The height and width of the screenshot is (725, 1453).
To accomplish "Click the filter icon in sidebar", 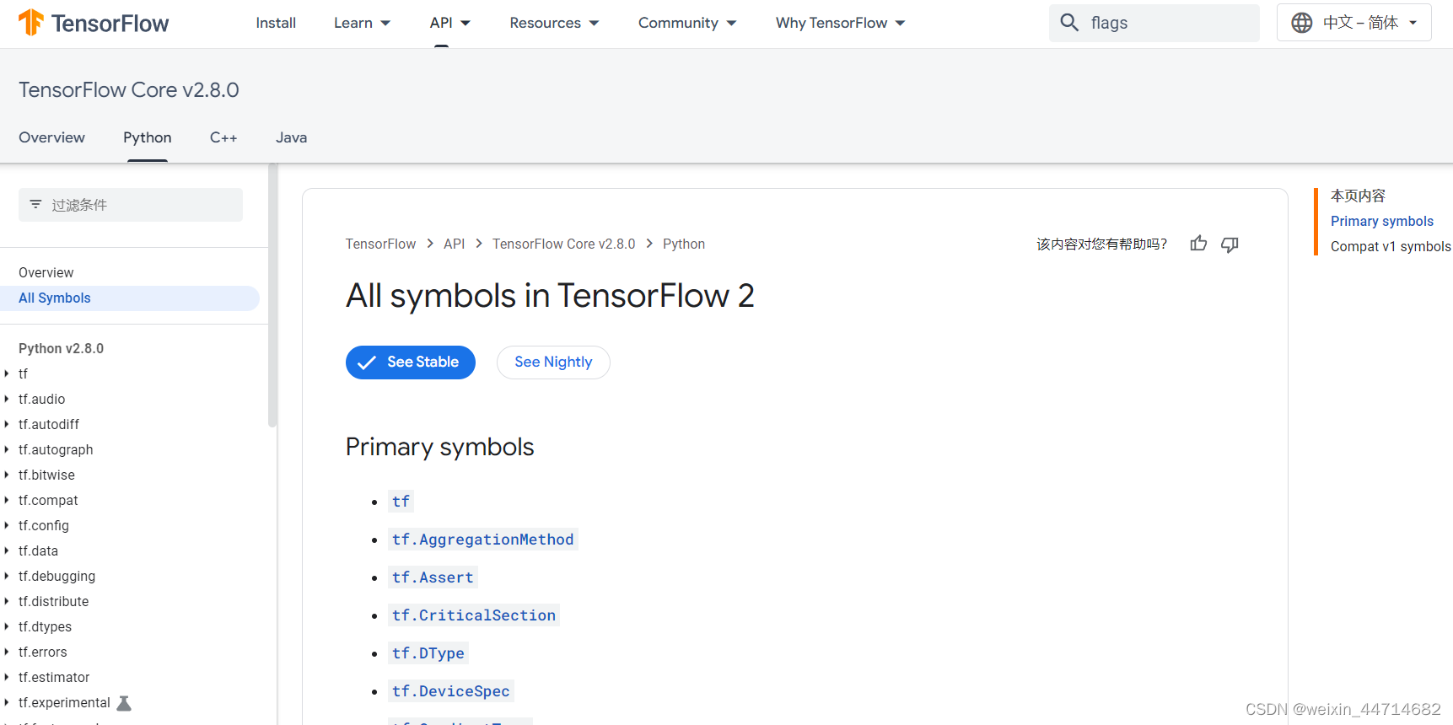I will tap(35, 205).
